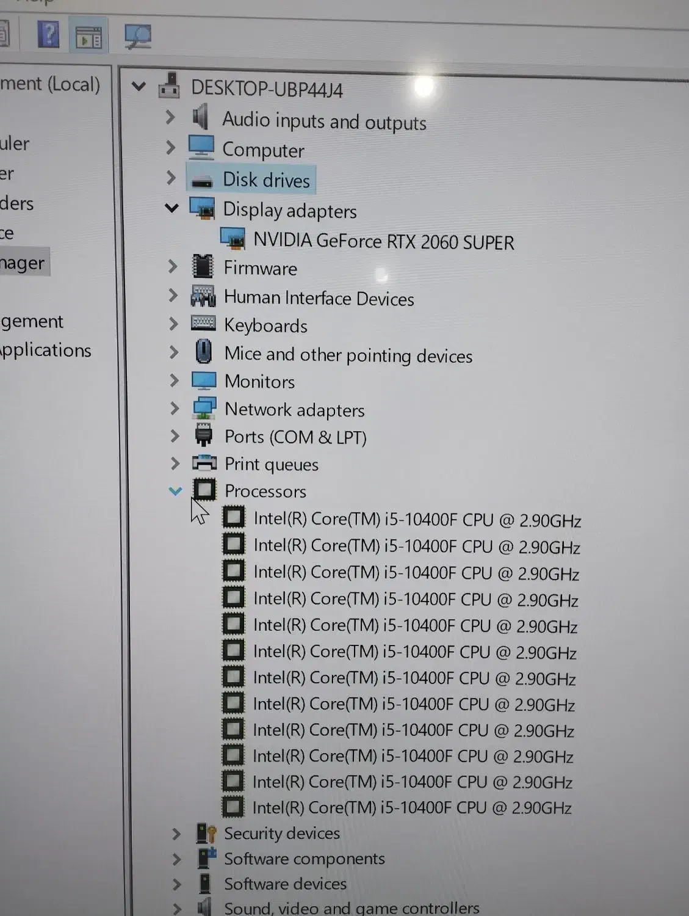
Task: Select the Human Interface Devices label
Action: pyautogui.click(x=319, y=298)
